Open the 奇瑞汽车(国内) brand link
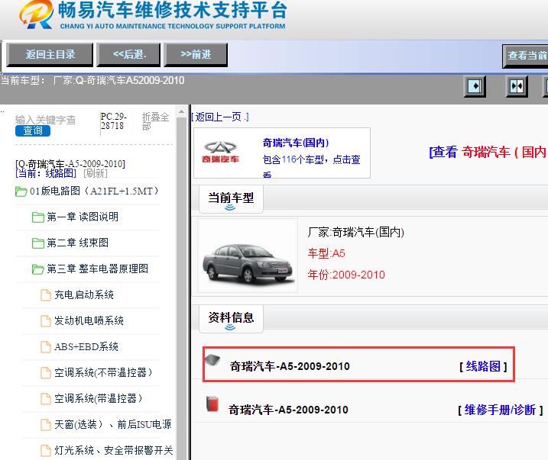The width and height of the screenshot is (548, 460). click(x=296, y=143)
